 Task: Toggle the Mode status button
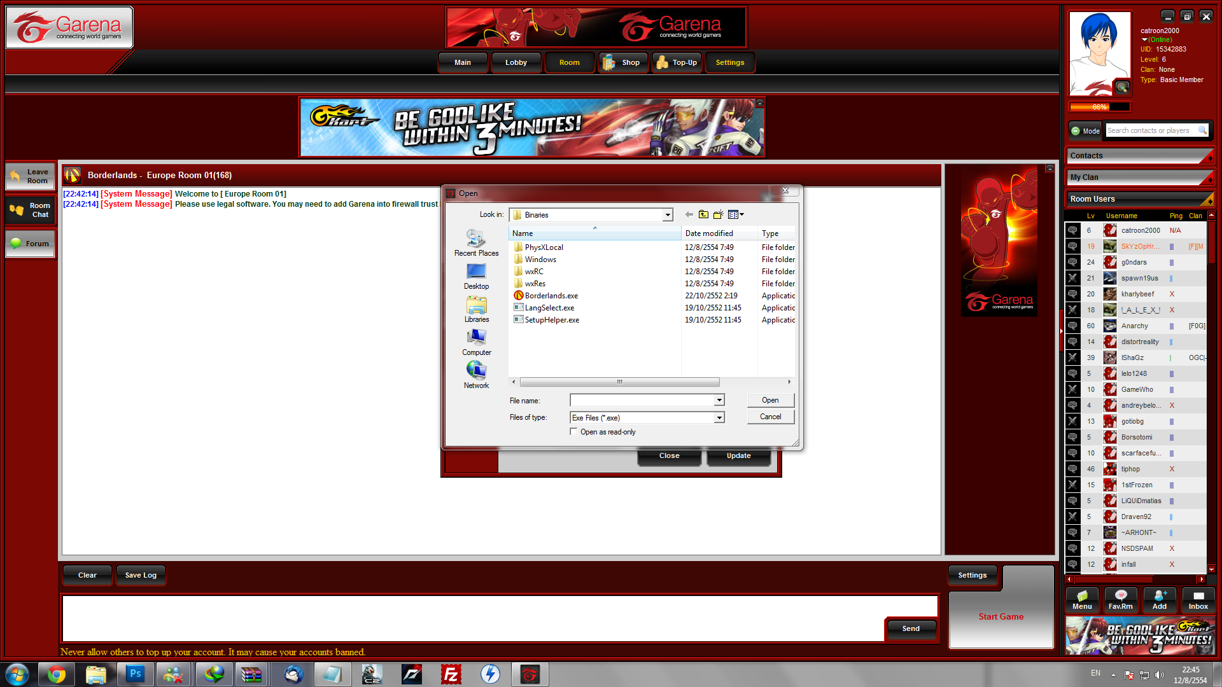click(1085, 131)
